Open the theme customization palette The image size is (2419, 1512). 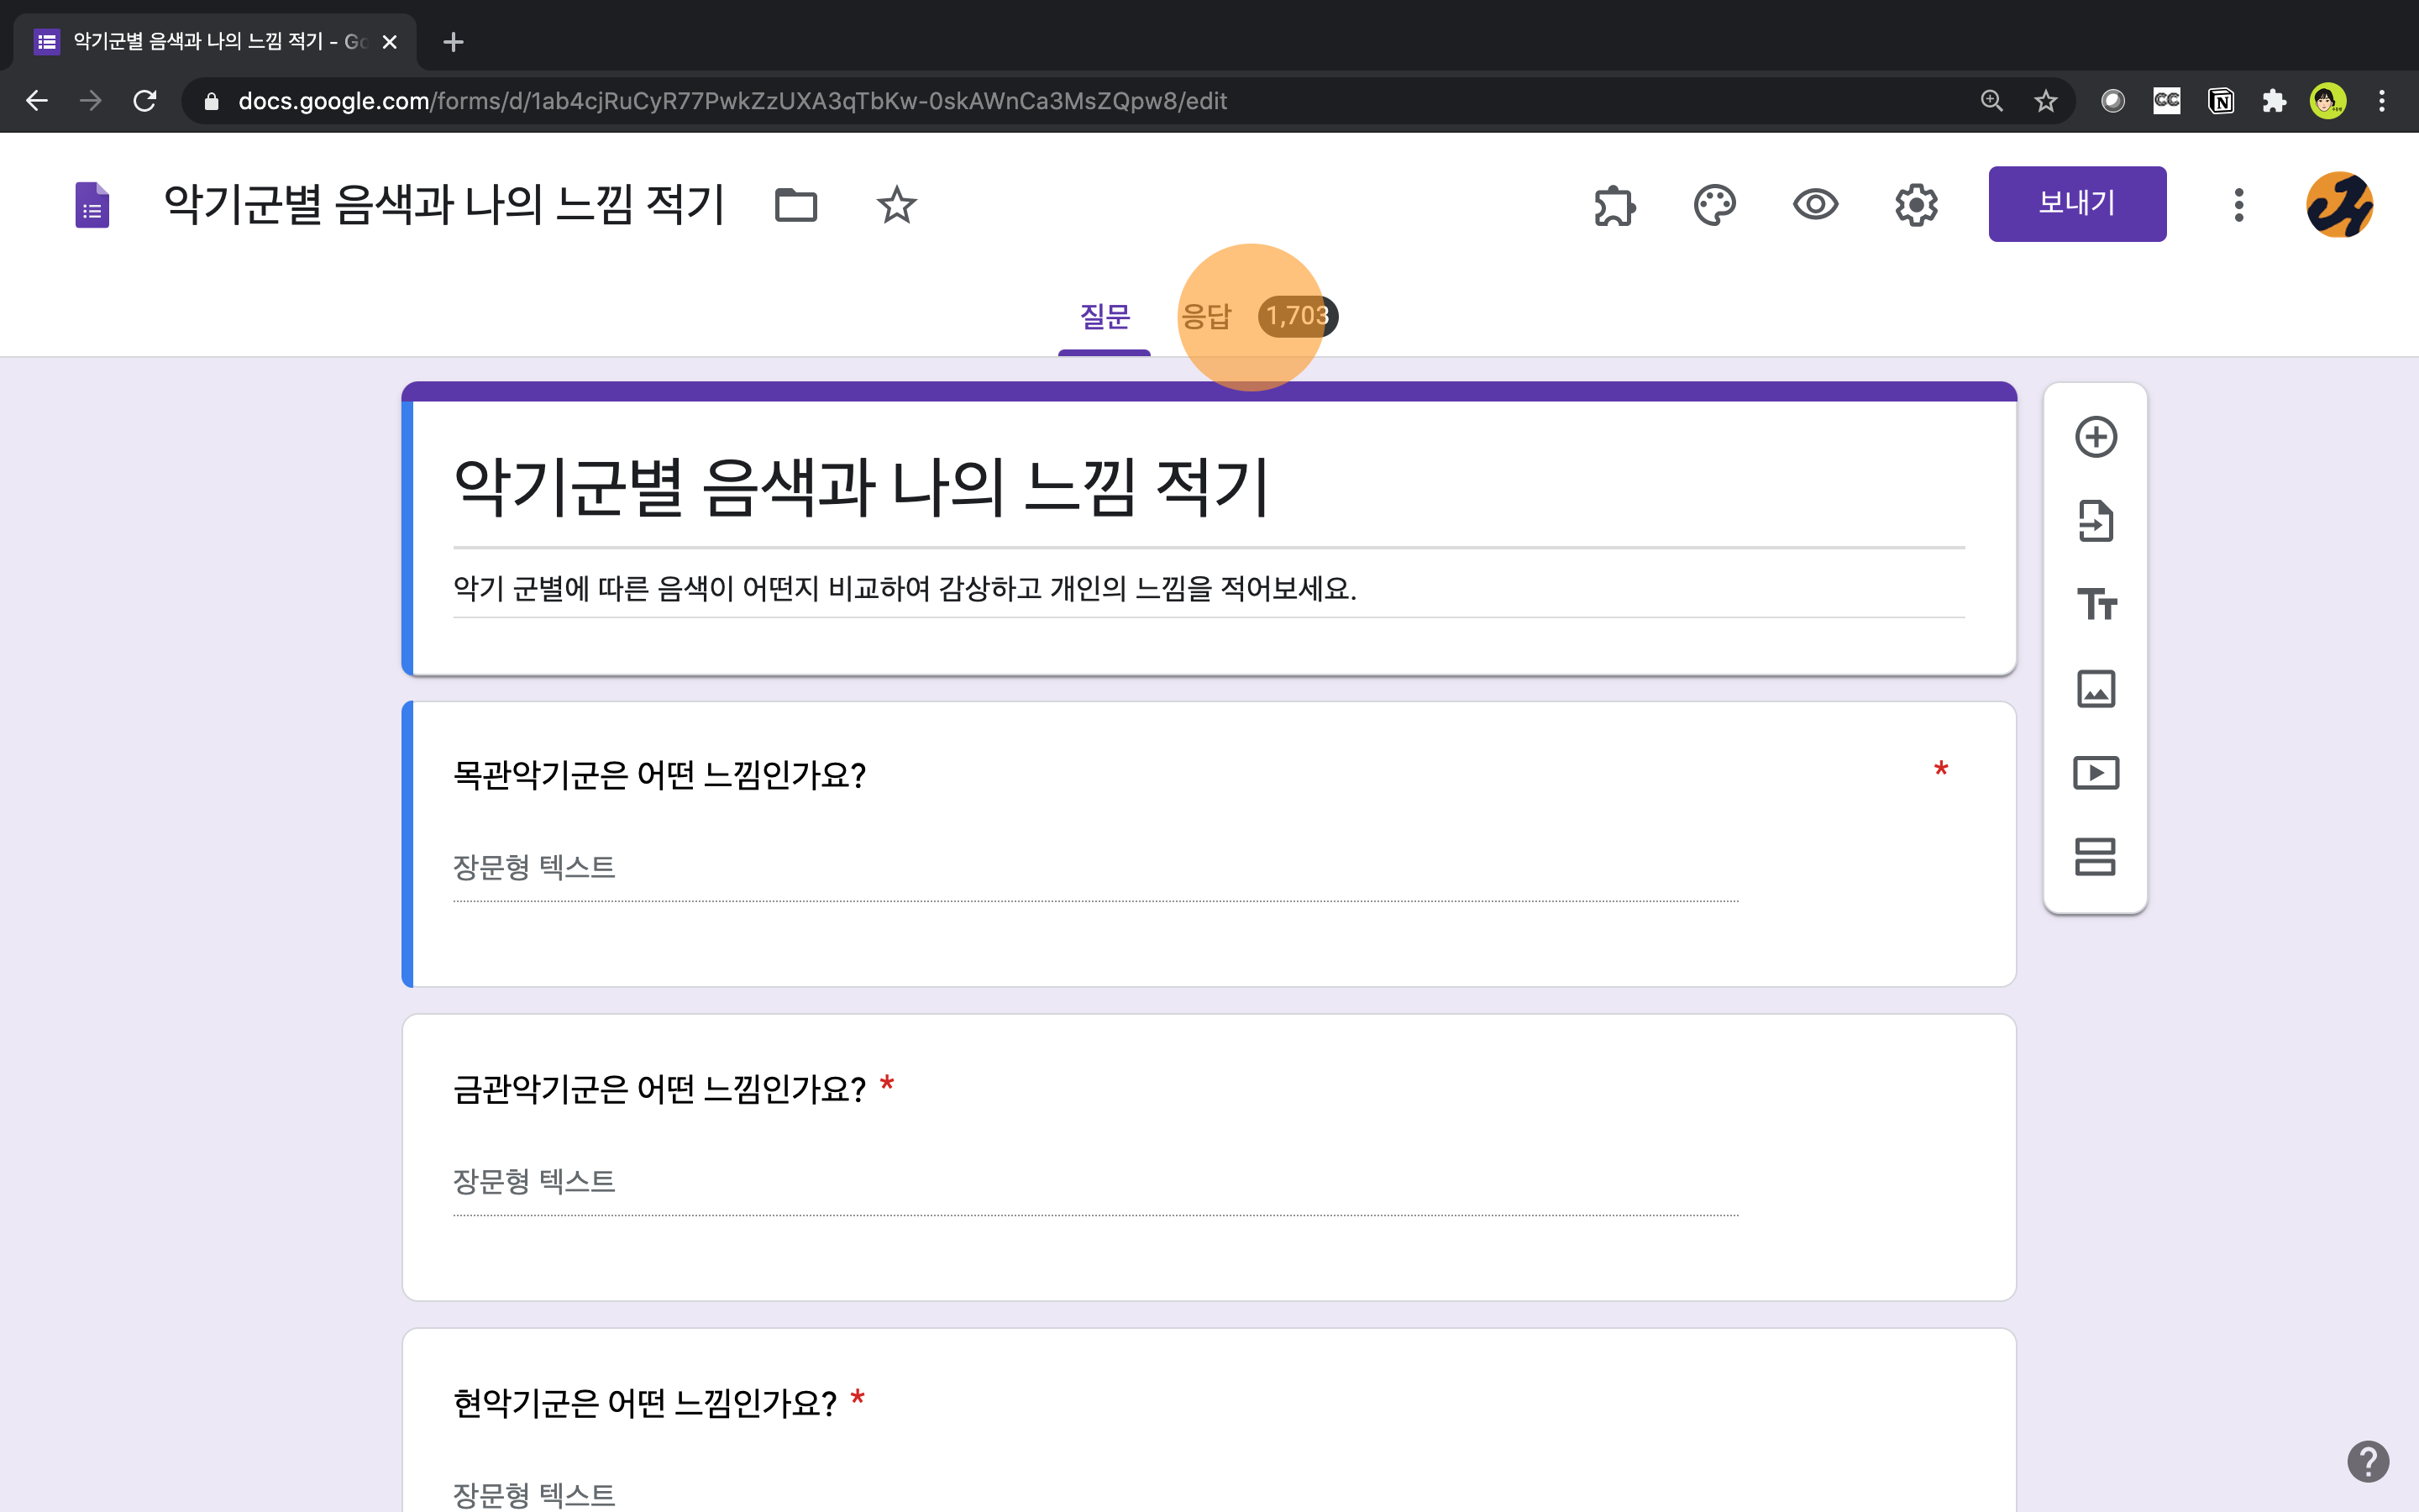[1714, 206]
